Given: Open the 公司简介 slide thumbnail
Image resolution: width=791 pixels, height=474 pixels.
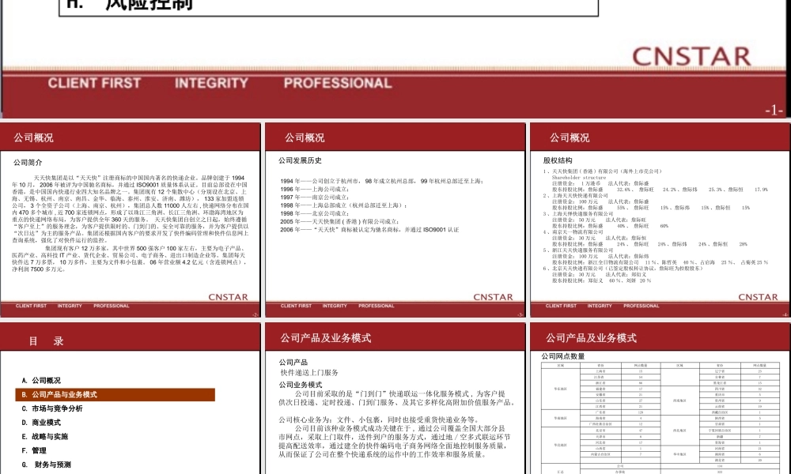Looking at the screenshot, I should point(131,220).
